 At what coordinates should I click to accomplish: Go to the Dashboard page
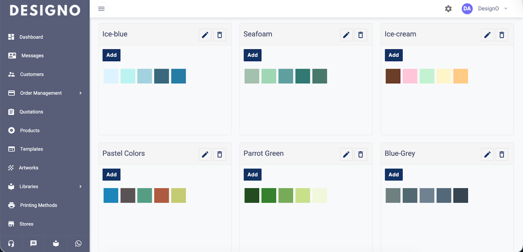31,37
